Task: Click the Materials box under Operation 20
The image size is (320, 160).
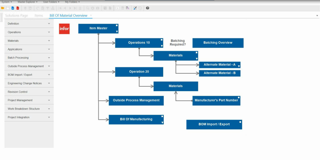Action: (x=176, y=86)
